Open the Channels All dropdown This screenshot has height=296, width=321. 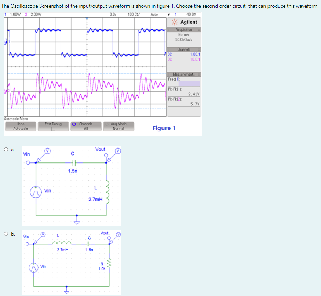coord(86,126)
